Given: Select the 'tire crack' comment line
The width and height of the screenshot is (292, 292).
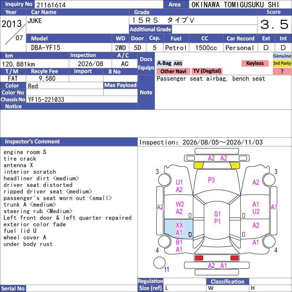Looking at the screenshot, I should (20, 159).
